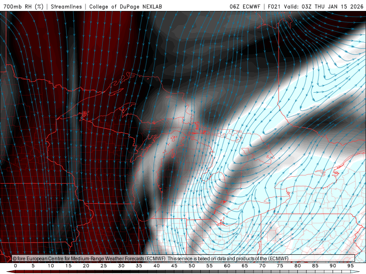Screen dimensions: 366x274
Task: Select the "Streamlines" header label
Action: tap(66, 6)
